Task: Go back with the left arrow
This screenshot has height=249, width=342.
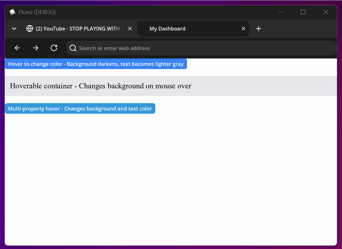Action: pyautogui.click(x=17, y=48)
